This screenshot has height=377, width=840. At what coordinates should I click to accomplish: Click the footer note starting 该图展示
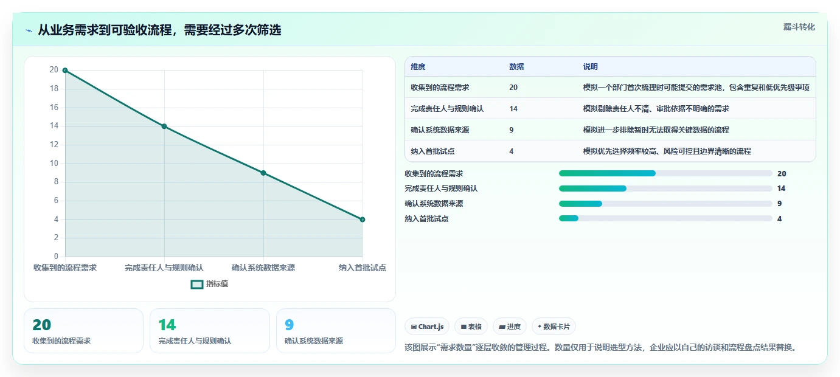coord(600,348)
